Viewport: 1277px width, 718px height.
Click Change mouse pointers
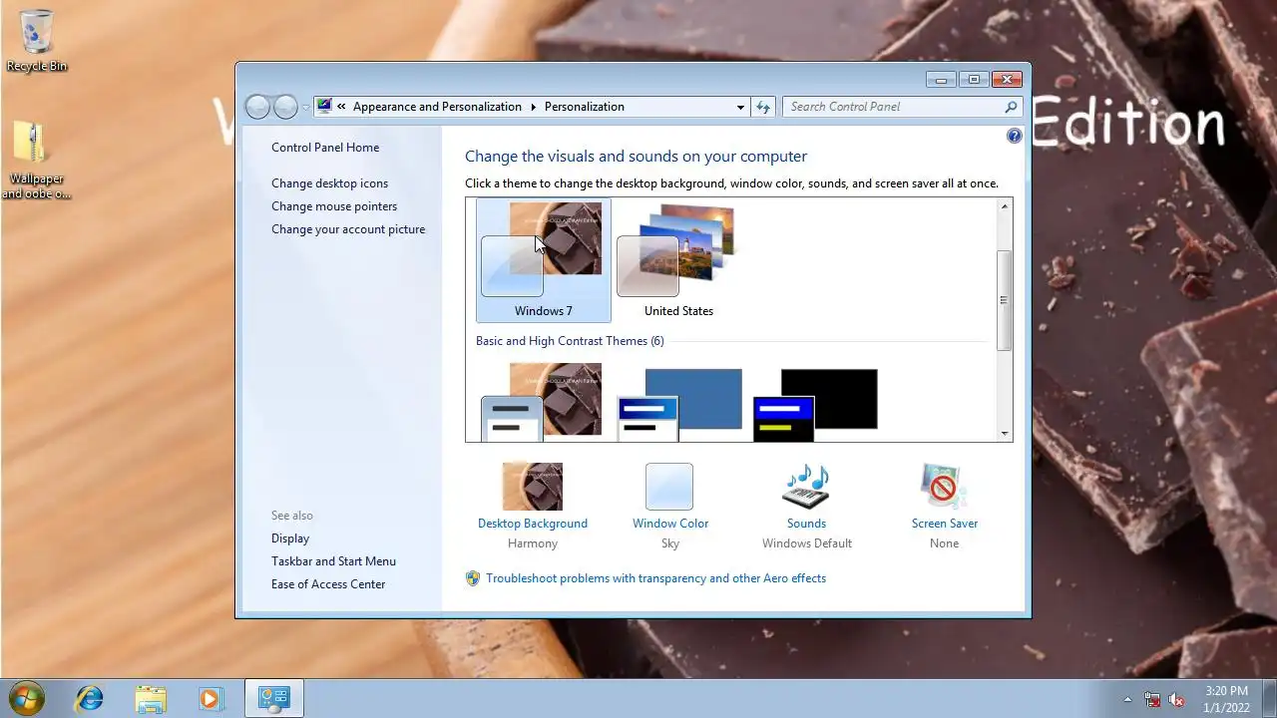(x=334, y=206)
